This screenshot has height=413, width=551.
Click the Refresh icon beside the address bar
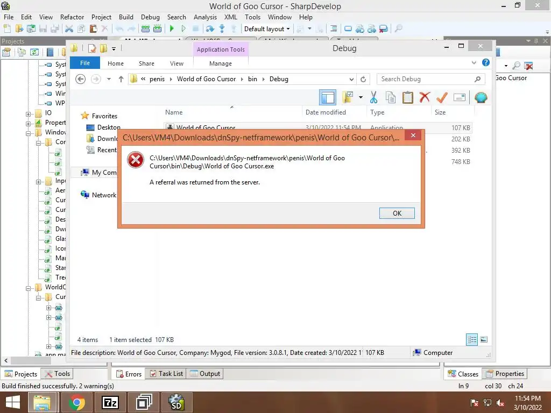[x=363, y=79]
